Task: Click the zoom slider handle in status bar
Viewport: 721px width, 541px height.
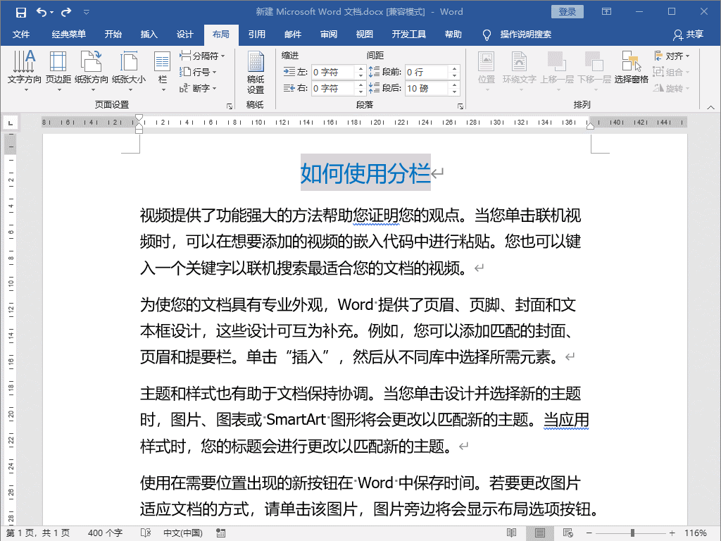Action: (632, 533)
